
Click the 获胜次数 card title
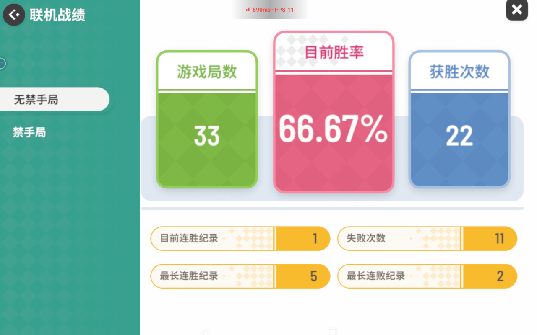point(459,72)
